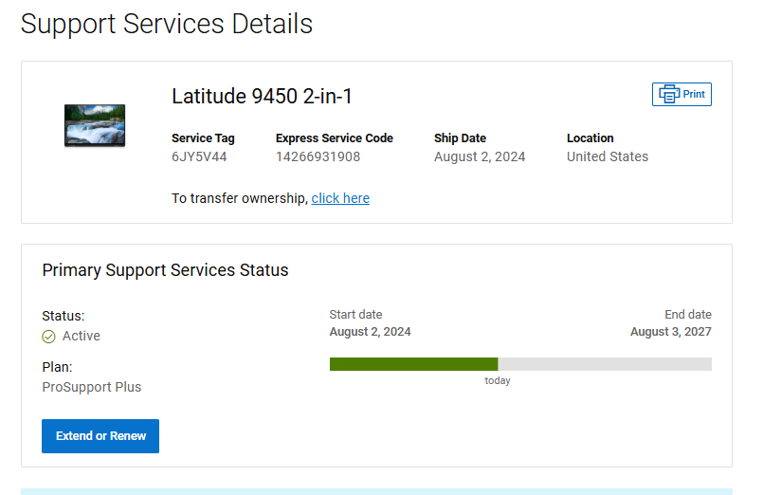Click the Location value United States
This screenshot has height=495, width=763.
pyautogui.click(x=608, y=156)
